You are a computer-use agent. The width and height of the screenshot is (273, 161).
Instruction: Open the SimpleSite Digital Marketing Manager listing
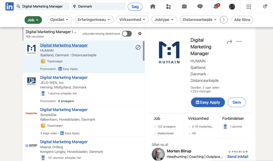click(x=64, y=110)
